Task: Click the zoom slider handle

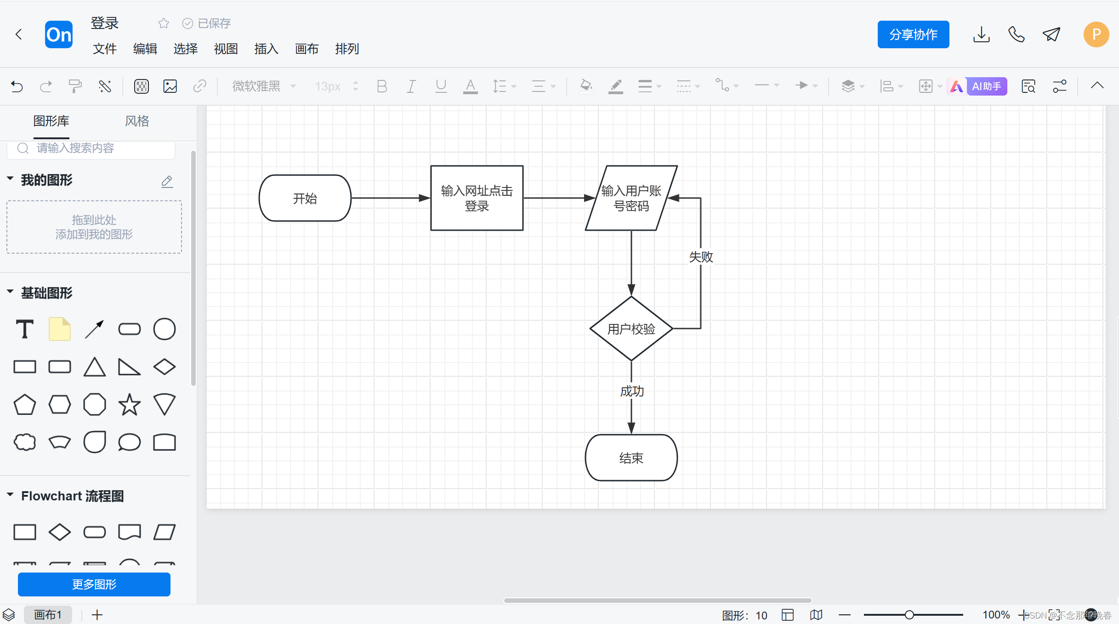Action: point(909,615)
